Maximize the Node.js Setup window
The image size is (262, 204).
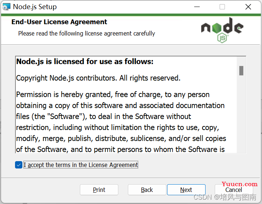point(222,7)
